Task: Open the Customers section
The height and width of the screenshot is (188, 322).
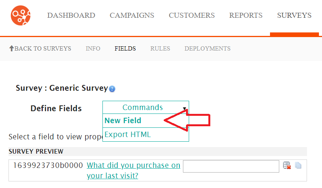Action: click(x=191, y=15)
